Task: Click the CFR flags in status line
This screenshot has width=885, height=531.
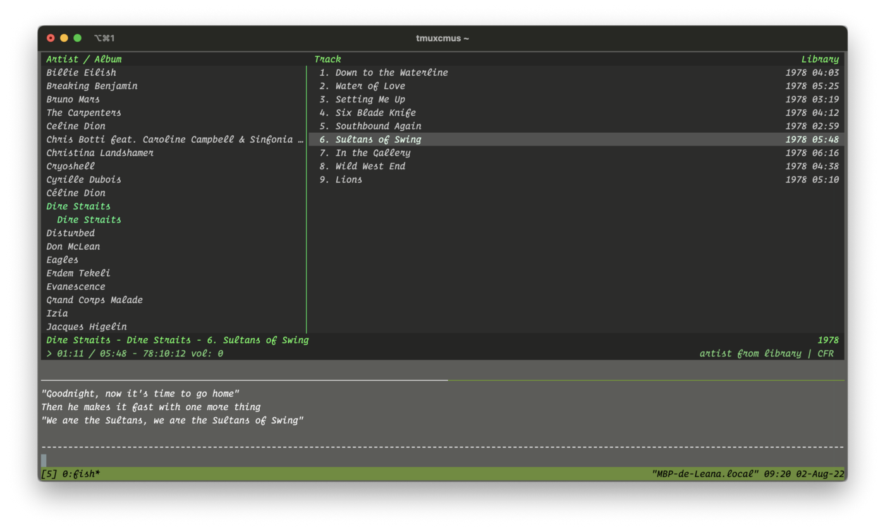Action: click(x=826, y=353)
